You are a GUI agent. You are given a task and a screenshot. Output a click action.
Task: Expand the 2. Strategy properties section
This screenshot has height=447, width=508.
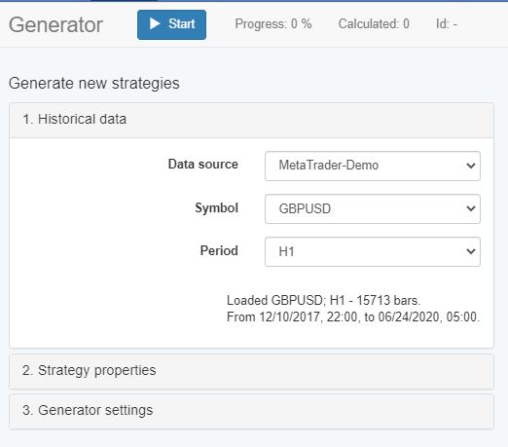pos(251,371)
